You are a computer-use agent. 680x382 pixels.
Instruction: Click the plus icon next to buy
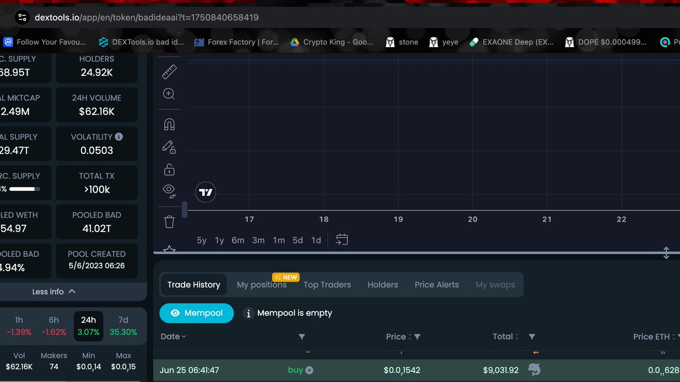[309, 370]
